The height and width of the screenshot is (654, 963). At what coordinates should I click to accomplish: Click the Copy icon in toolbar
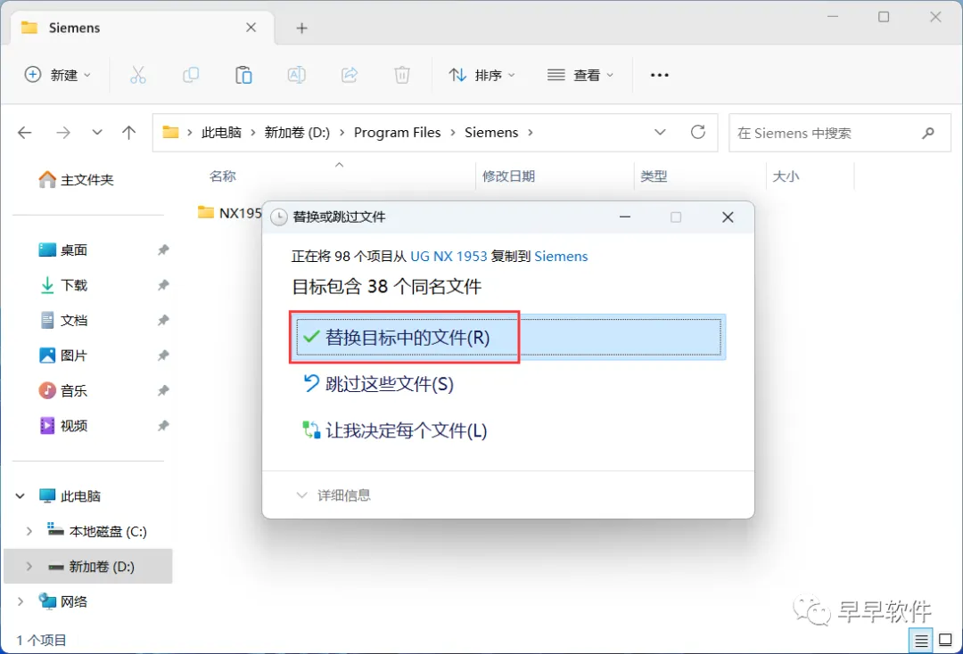click(191, 75)
